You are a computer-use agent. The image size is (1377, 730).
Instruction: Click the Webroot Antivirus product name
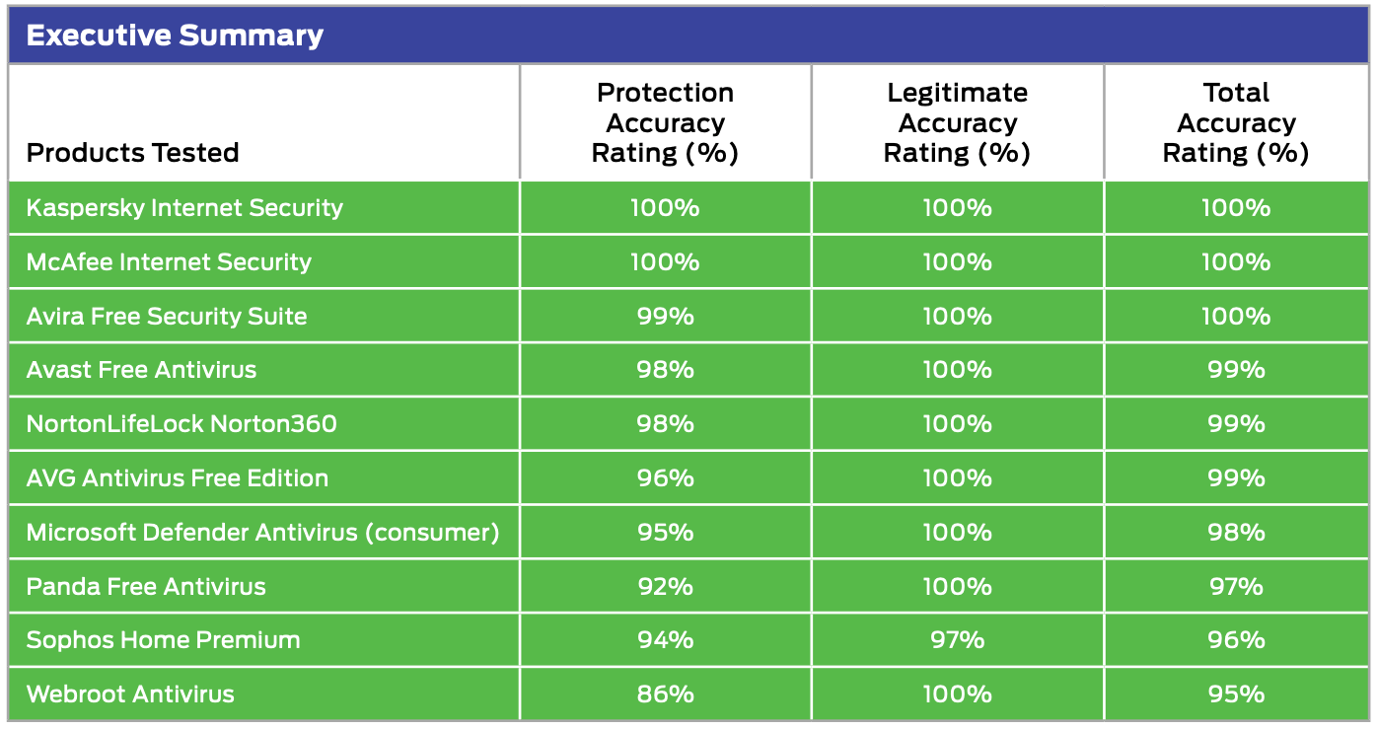point(130,694)
